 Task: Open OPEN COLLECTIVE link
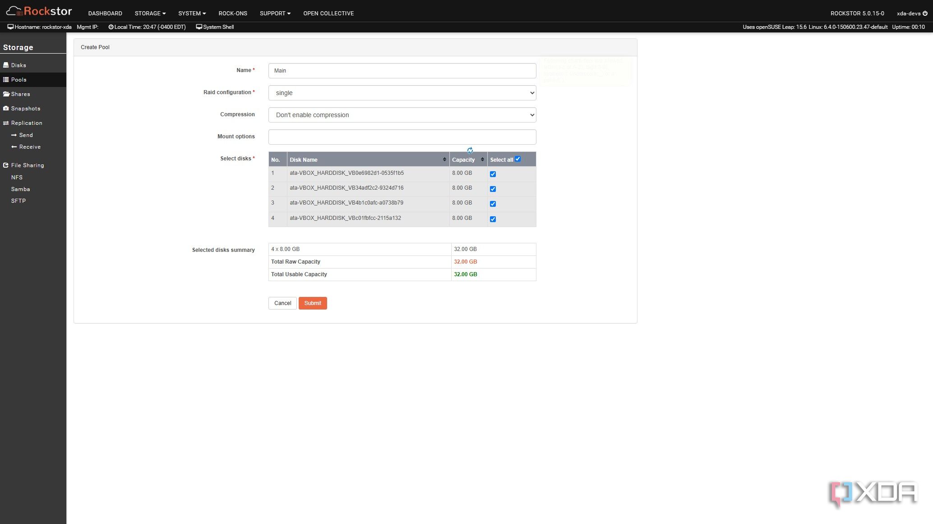click(x=328, y=14)
